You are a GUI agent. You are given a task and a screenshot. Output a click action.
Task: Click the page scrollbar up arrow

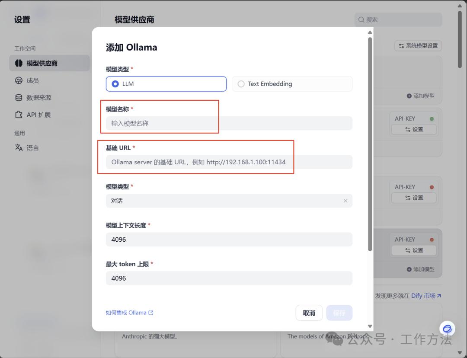[460, 6]
